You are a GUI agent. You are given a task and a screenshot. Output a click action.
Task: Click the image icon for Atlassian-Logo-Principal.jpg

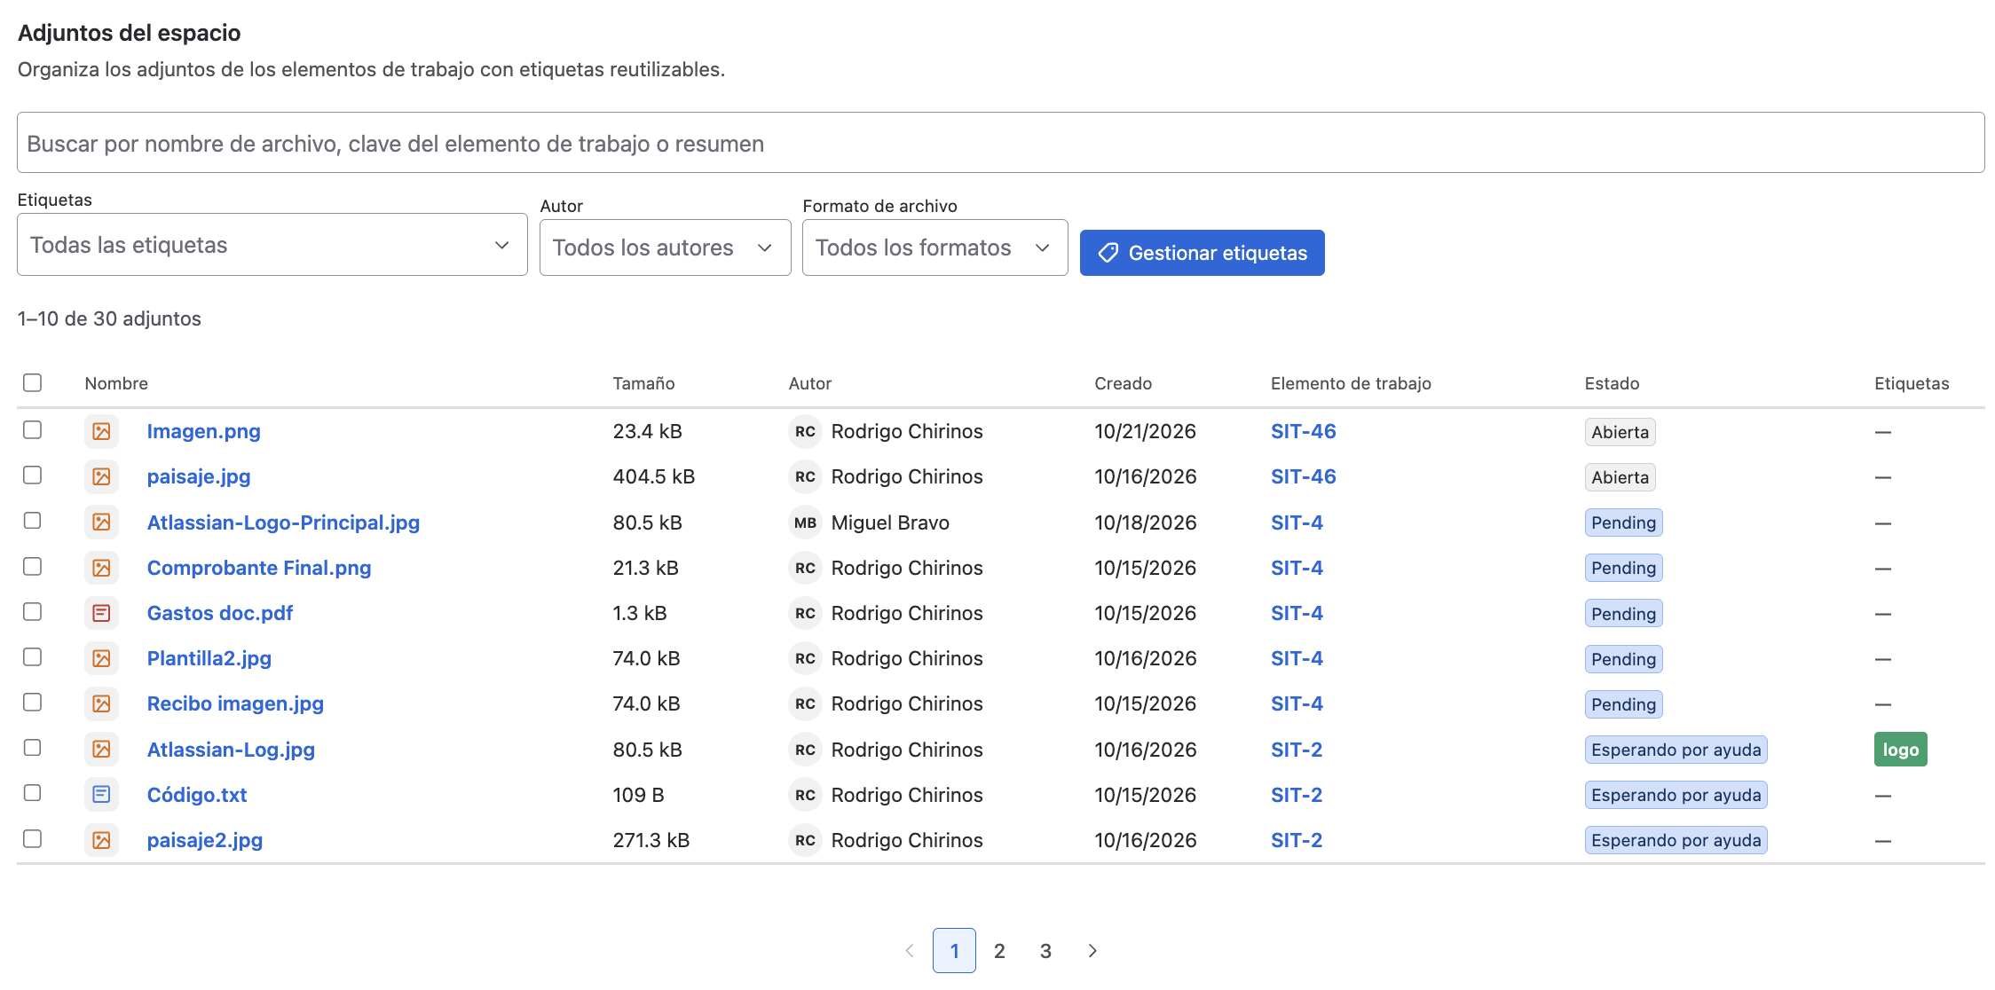[102, 522]
